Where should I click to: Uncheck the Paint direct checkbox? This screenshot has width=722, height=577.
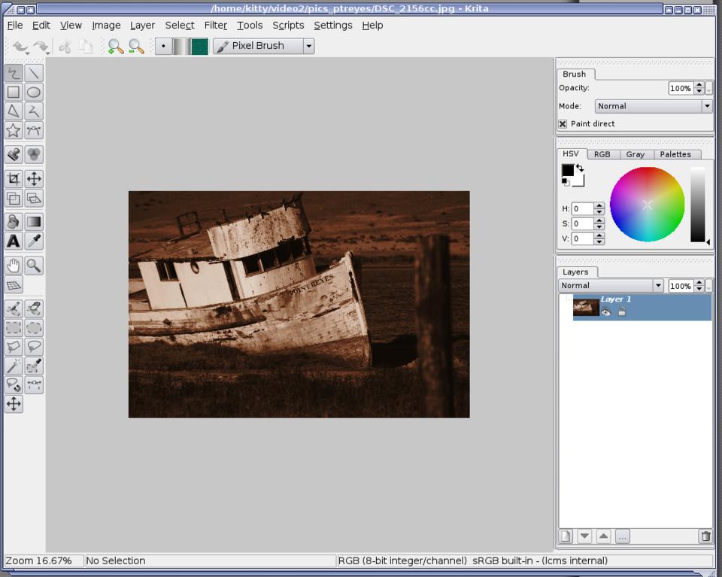563,124
